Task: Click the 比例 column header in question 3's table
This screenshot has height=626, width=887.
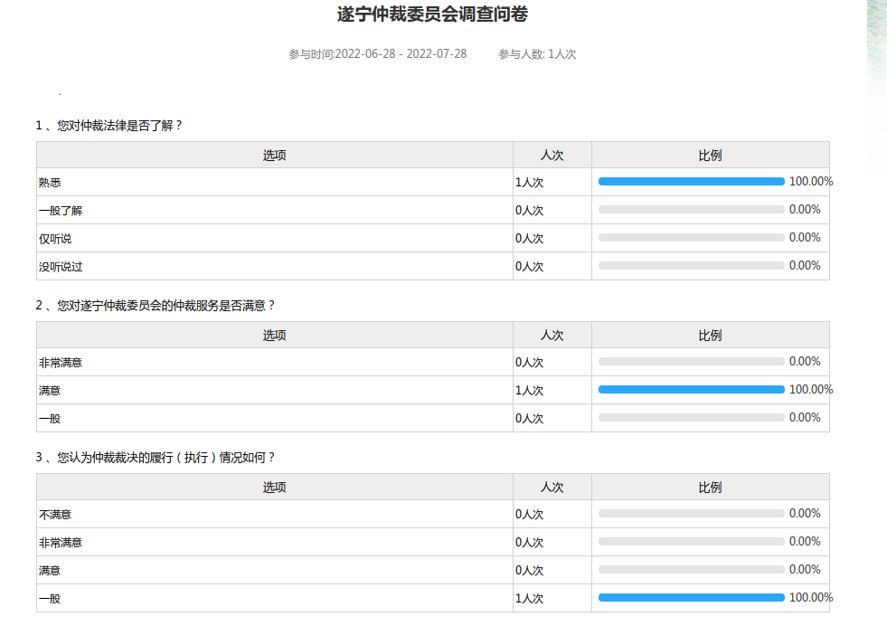Action: coord(710,488)
